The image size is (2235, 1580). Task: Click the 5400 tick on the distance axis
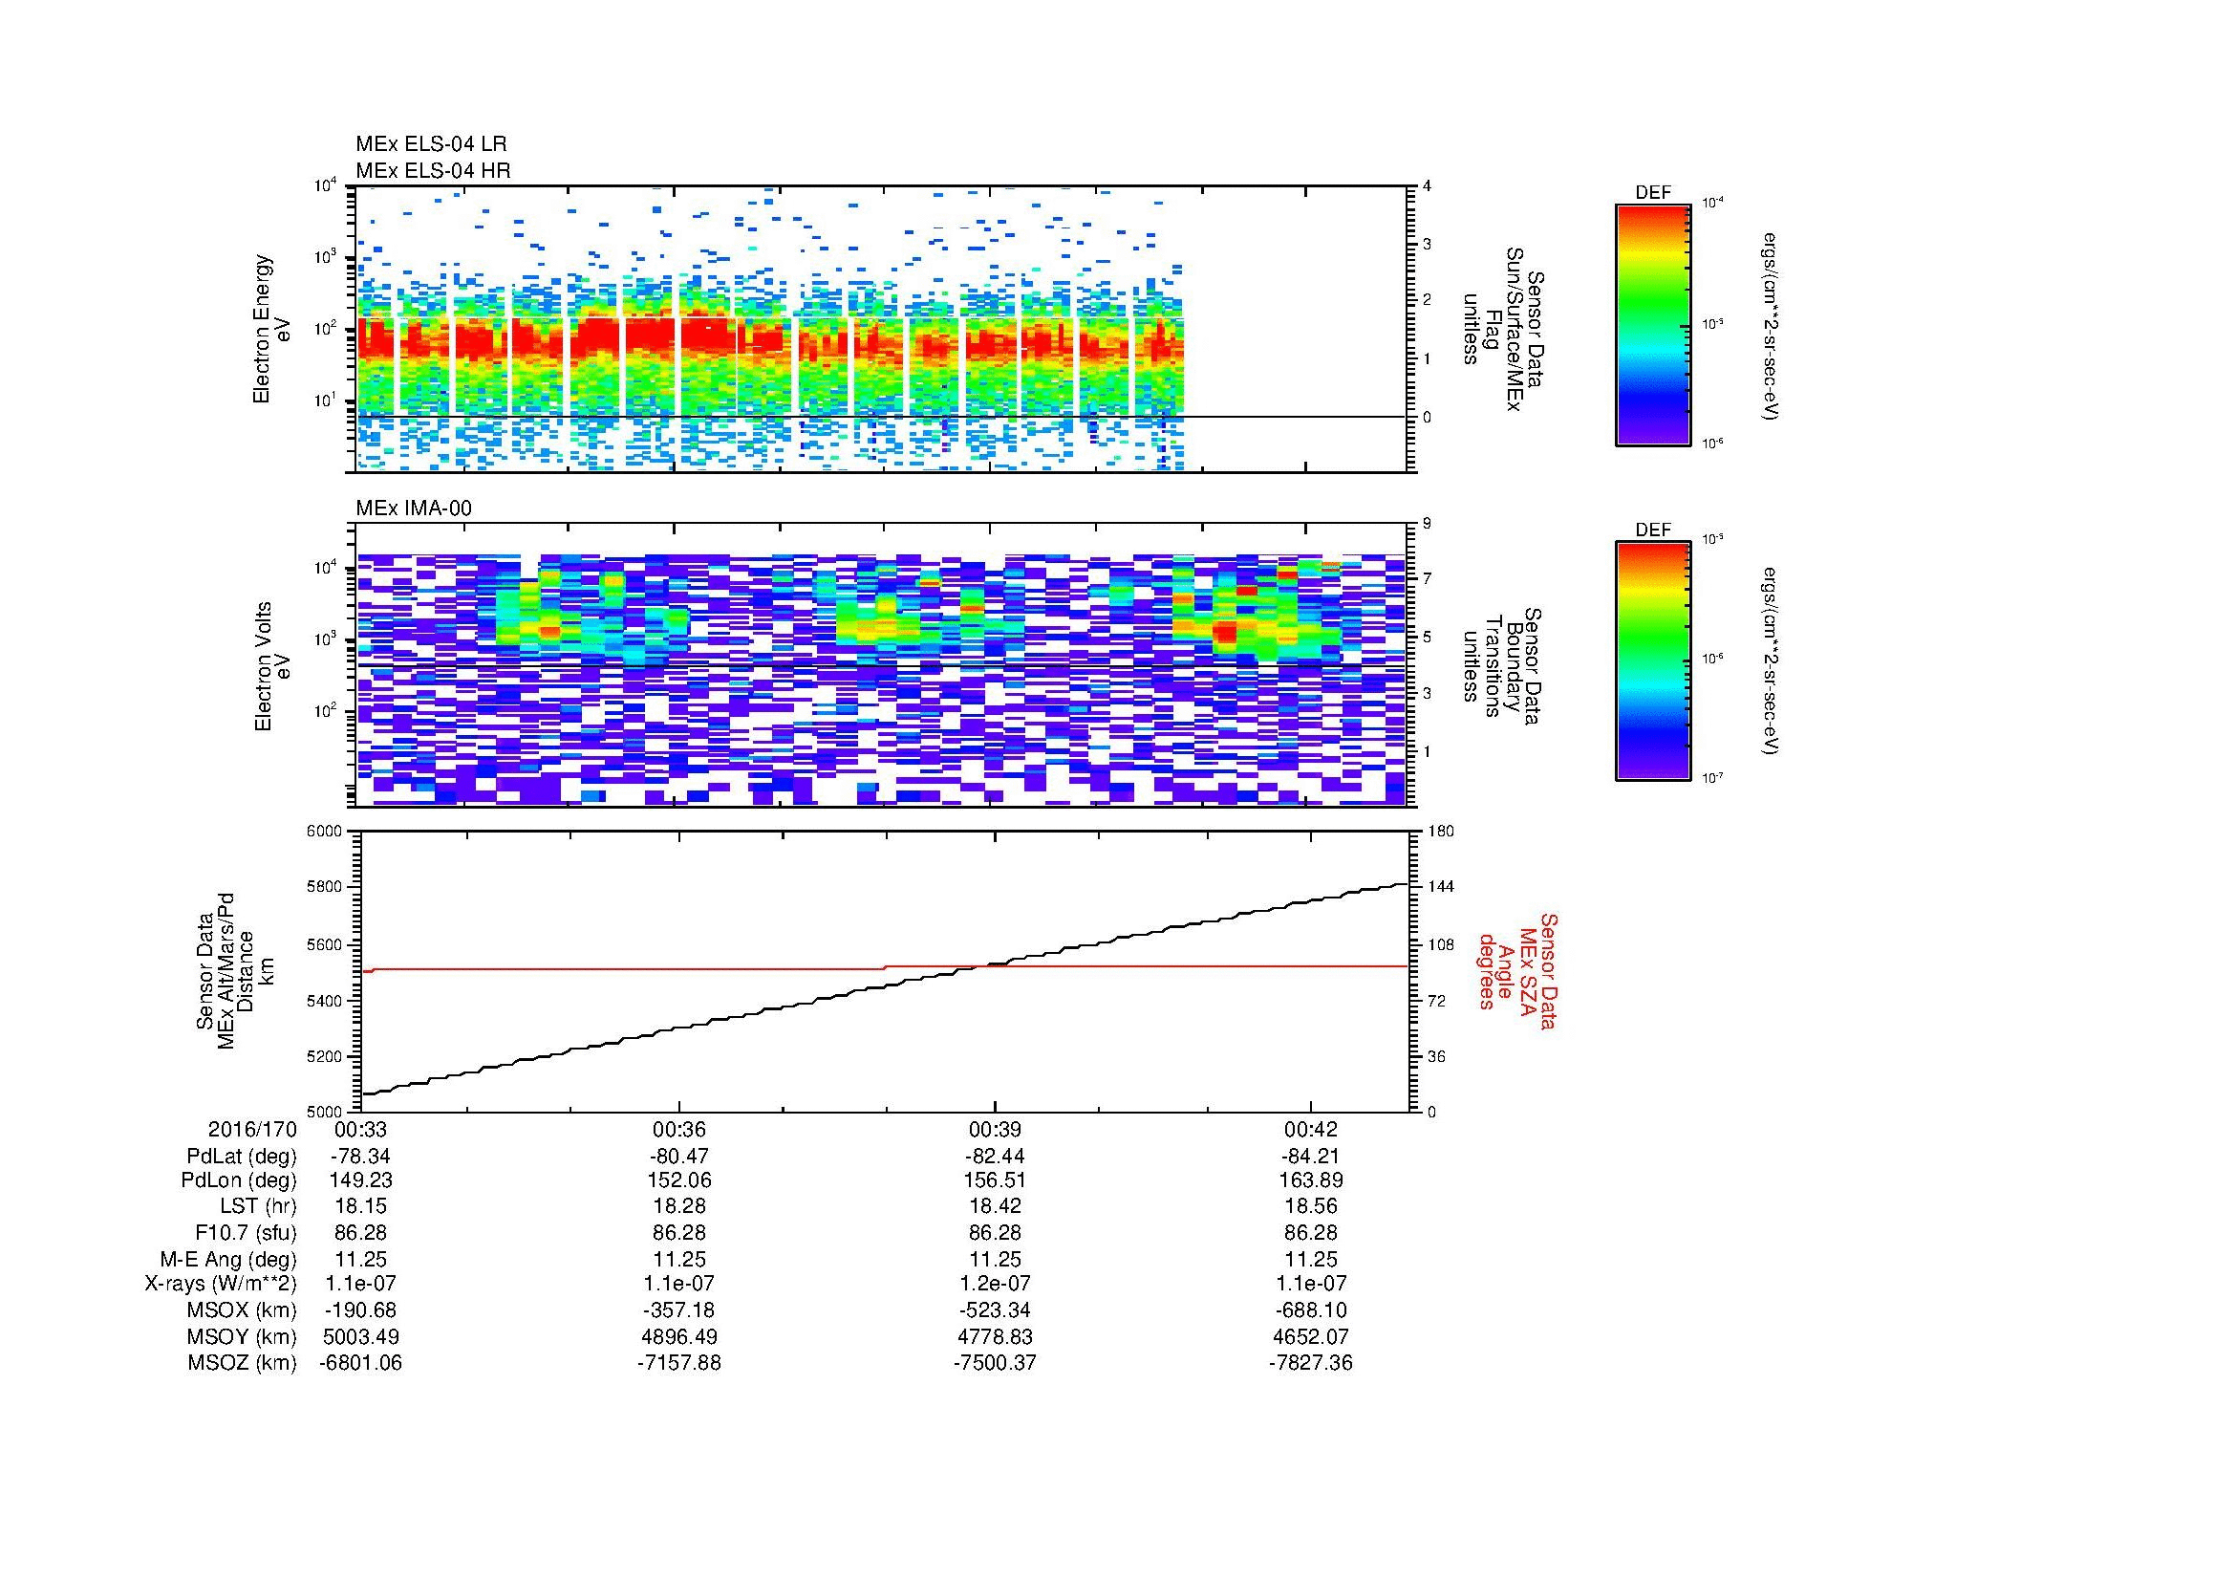pyautogui.click(x=324, y=1001)
